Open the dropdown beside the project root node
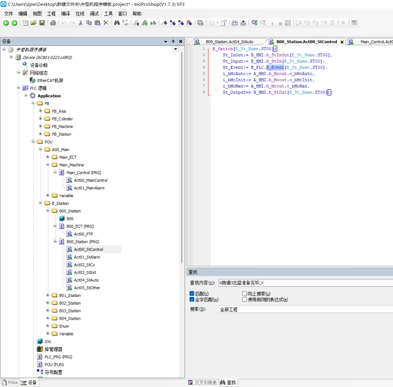The height and width of the screenshot is (387, 393). pos(176,49)
